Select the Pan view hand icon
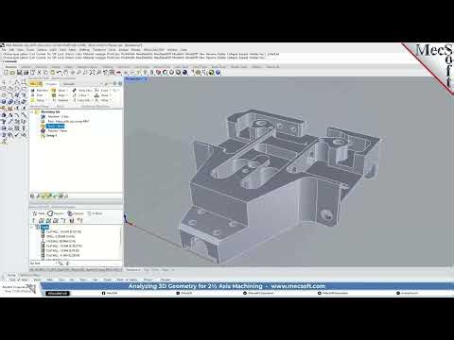Image resolution: width=454 pixels, height=340 pixels. [65, 73]
